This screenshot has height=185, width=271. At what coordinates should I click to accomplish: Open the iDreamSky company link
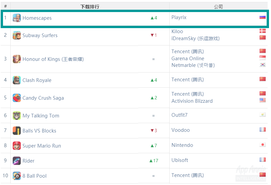195,38
